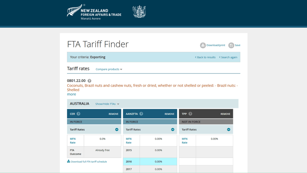Click download icon for full FTA tariff schedule
Image resolution: width=307 pixels, height=173 pixels.
(x=69, y=161)
